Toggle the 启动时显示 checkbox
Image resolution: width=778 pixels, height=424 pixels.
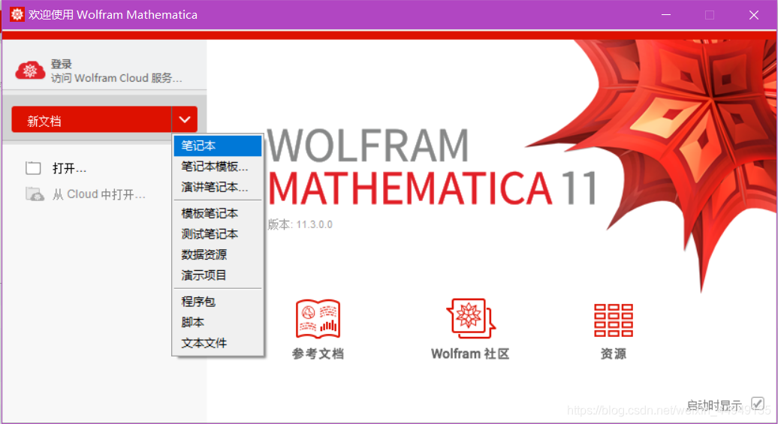[757, 404]
